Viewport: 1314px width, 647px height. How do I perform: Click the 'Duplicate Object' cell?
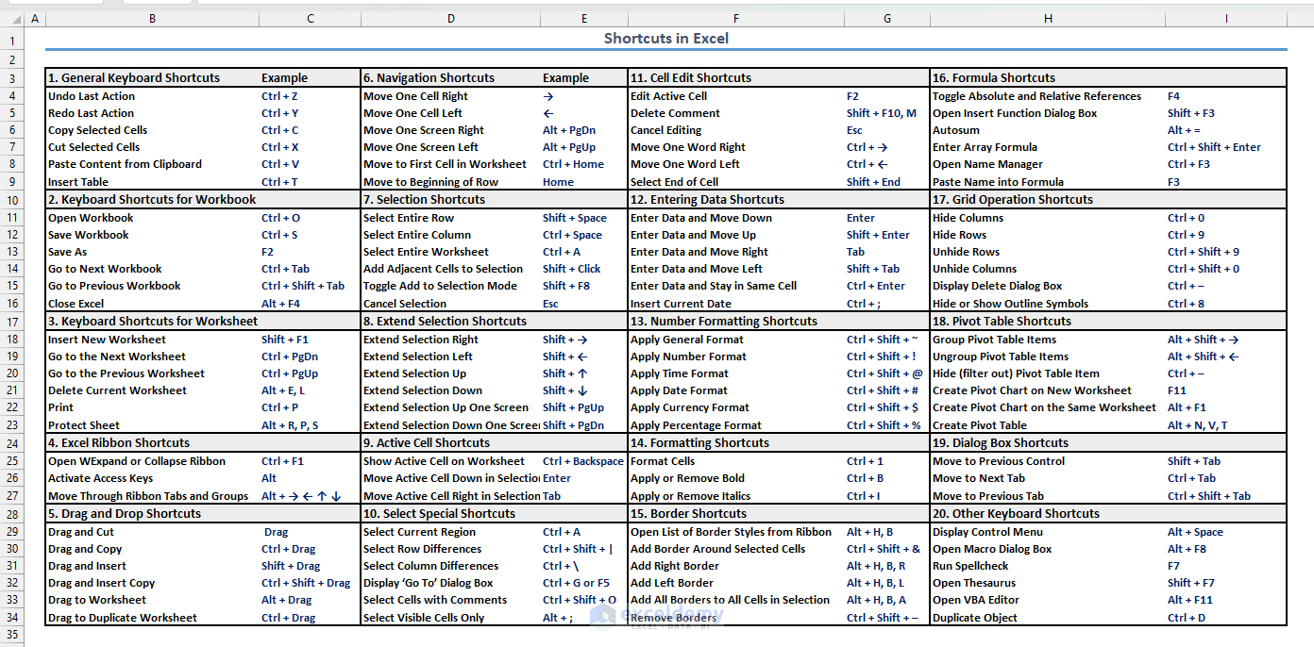click(x=1048, y=618)
